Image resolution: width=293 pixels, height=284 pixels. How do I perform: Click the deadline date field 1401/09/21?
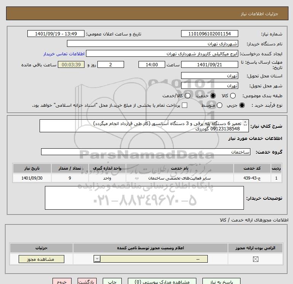click(209, 64)
